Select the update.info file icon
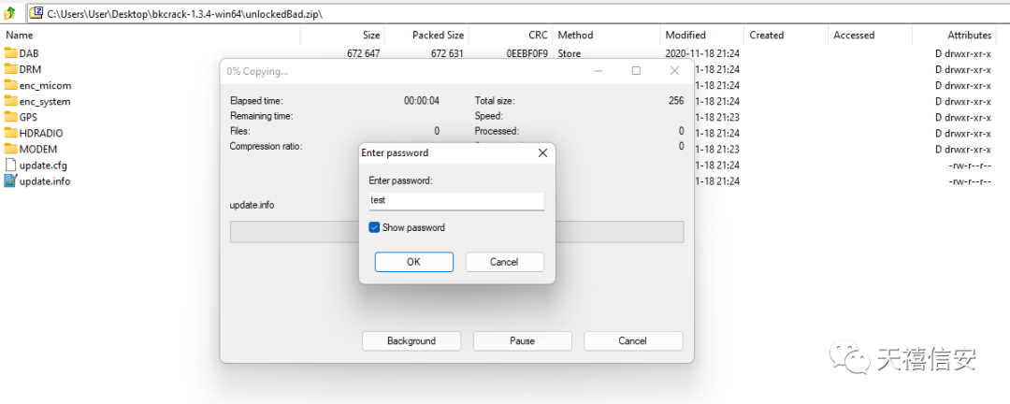The height and width of the screenshot is (404, 1010). (x=10, y=181)
